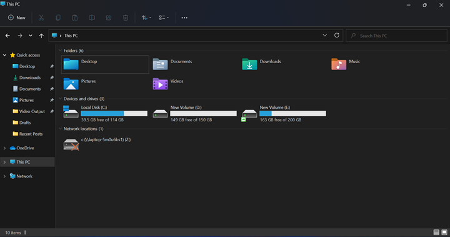The height and width of the screenshot is (237, 450).
Task: Select the disconnected network drive (Z:) icon
Action: pos(71,144)
